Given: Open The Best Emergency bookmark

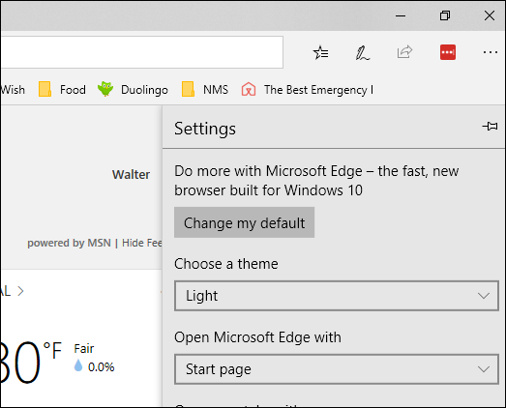Looking at the screenshot, I should [308, 90].
